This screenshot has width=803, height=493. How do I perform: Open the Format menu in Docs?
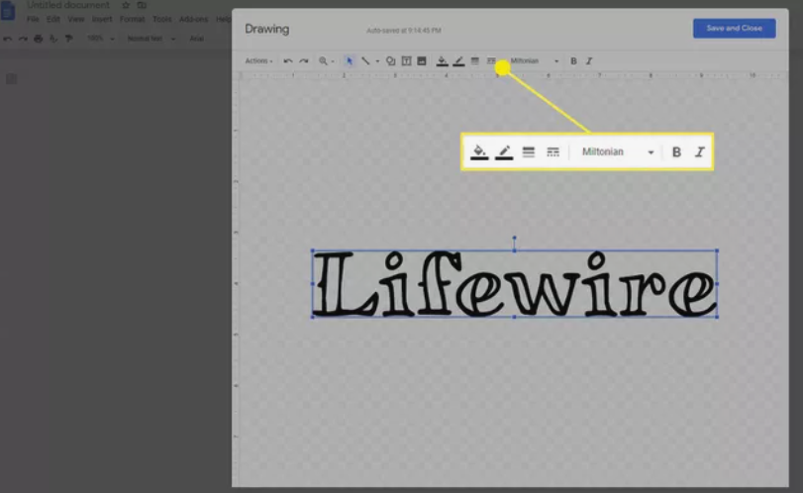pyautogui.click(x=132, y=19)
